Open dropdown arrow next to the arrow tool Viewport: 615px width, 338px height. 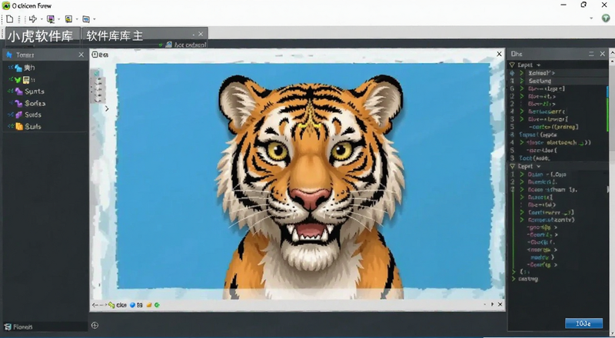point(42,19)
